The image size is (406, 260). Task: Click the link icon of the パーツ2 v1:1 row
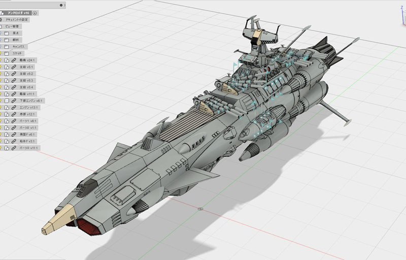[14, 127]
